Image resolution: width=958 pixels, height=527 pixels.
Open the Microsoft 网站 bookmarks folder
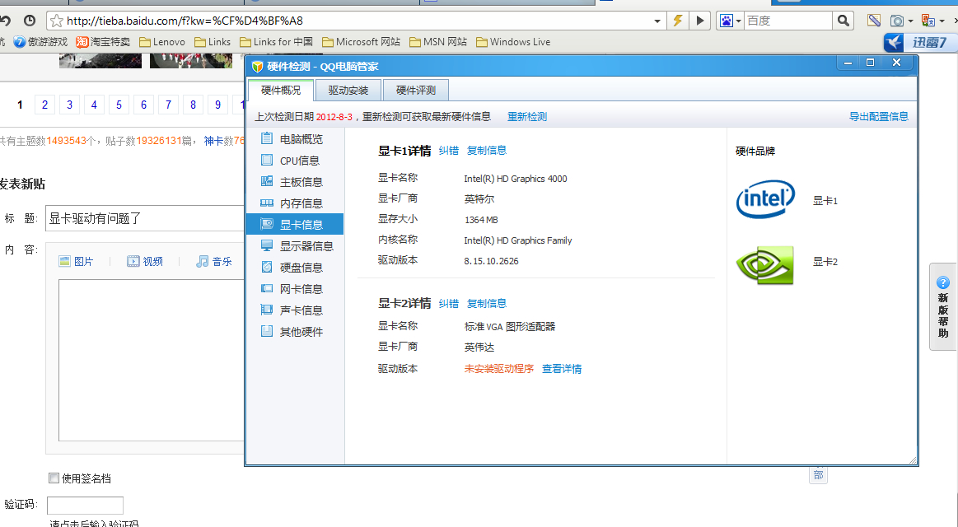[x=361, y=41]
